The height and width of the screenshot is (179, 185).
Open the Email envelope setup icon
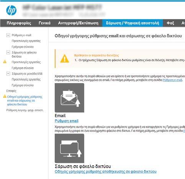coord(69,98)
